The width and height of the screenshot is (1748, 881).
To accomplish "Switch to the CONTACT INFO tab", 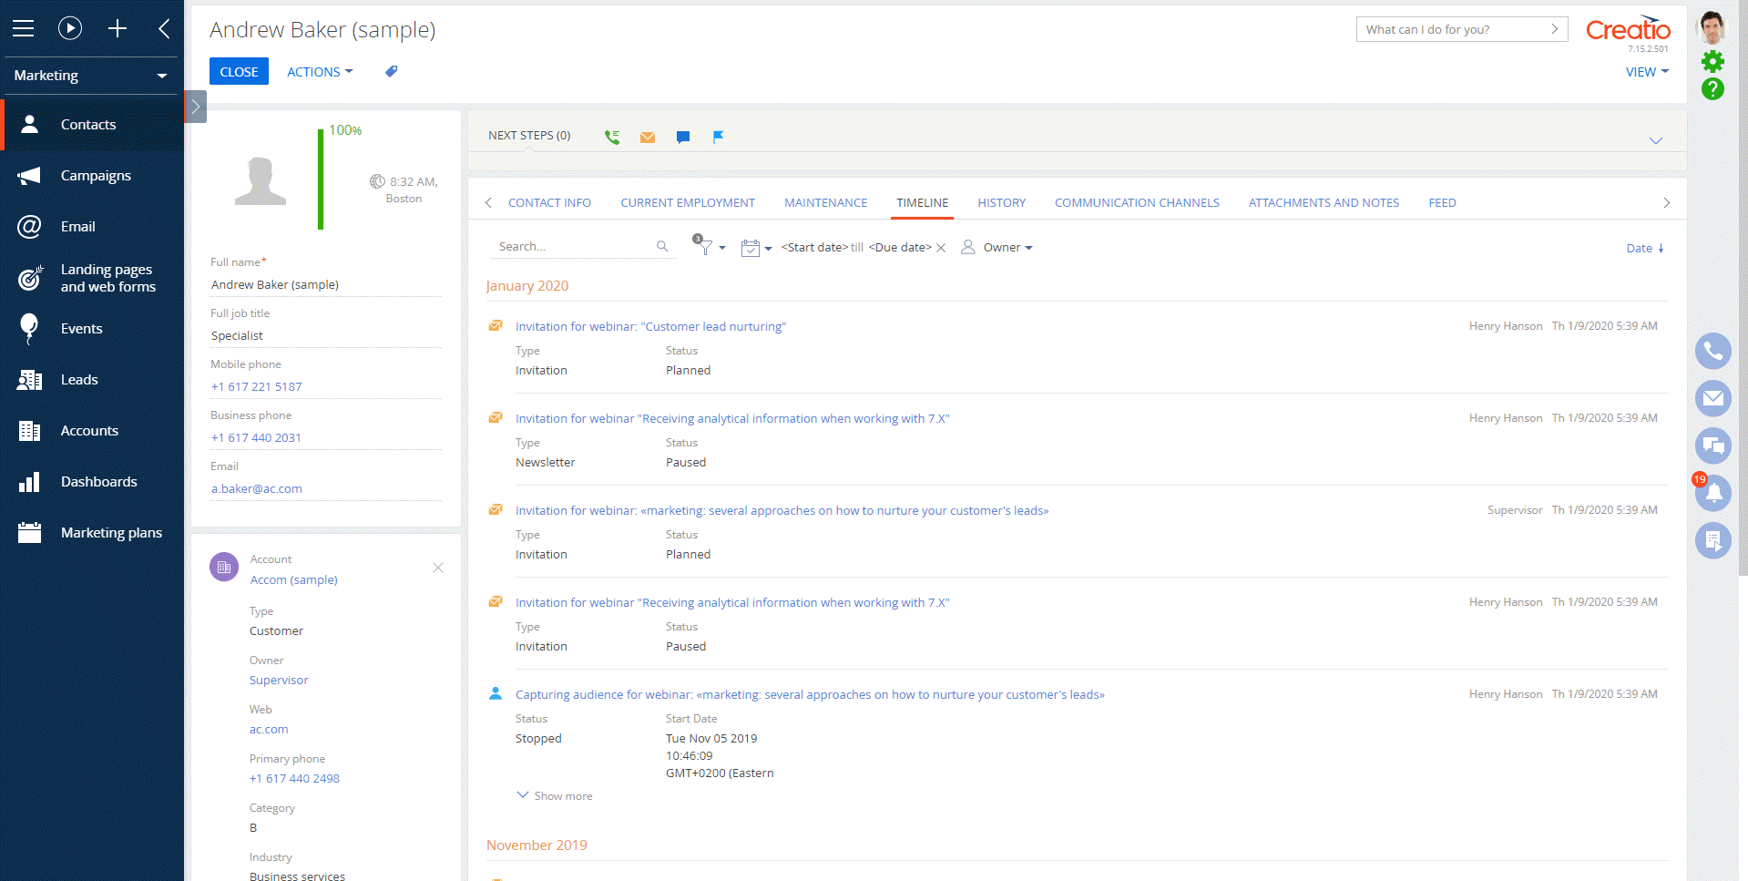I will click(549, 203).
